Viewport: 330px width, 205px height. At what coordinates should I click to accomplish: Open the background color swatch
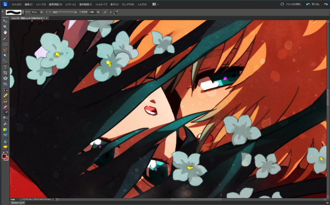pos(6,159)
